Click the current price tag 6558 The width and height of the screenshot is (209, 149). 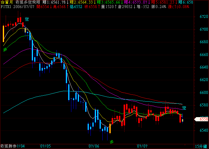pos(203,119)
